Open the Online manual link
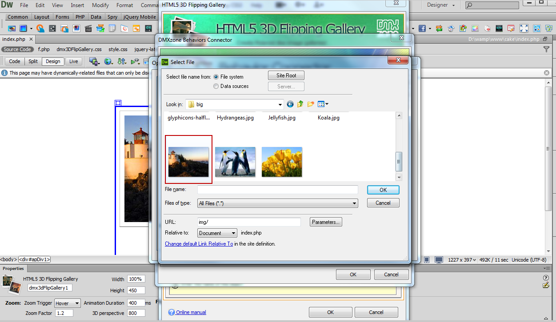556x322 pixels. coord(191,312)
